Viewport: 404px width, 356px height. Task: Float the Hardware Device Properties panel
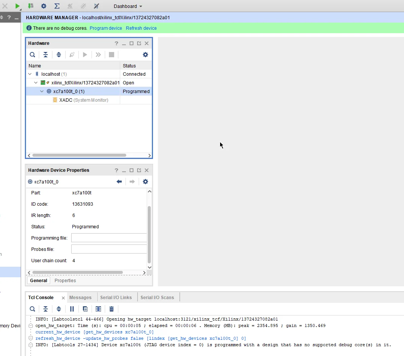[139, 170]
